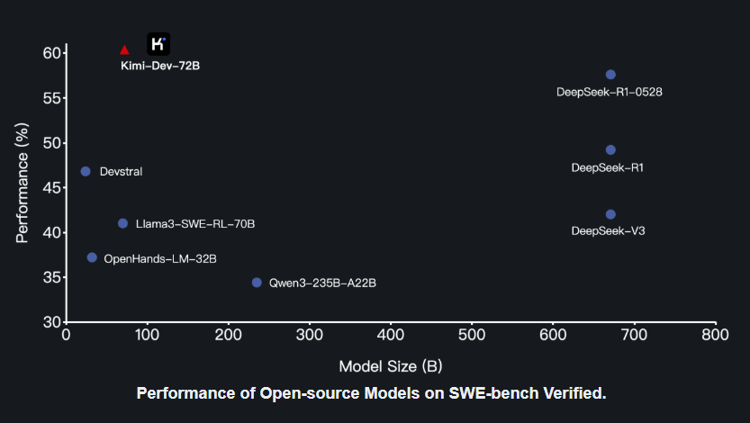The width and height of the screenshot is (750, 423).
Task: Click the Qwen3-235B-A22B data point
Action: (257, 283)
